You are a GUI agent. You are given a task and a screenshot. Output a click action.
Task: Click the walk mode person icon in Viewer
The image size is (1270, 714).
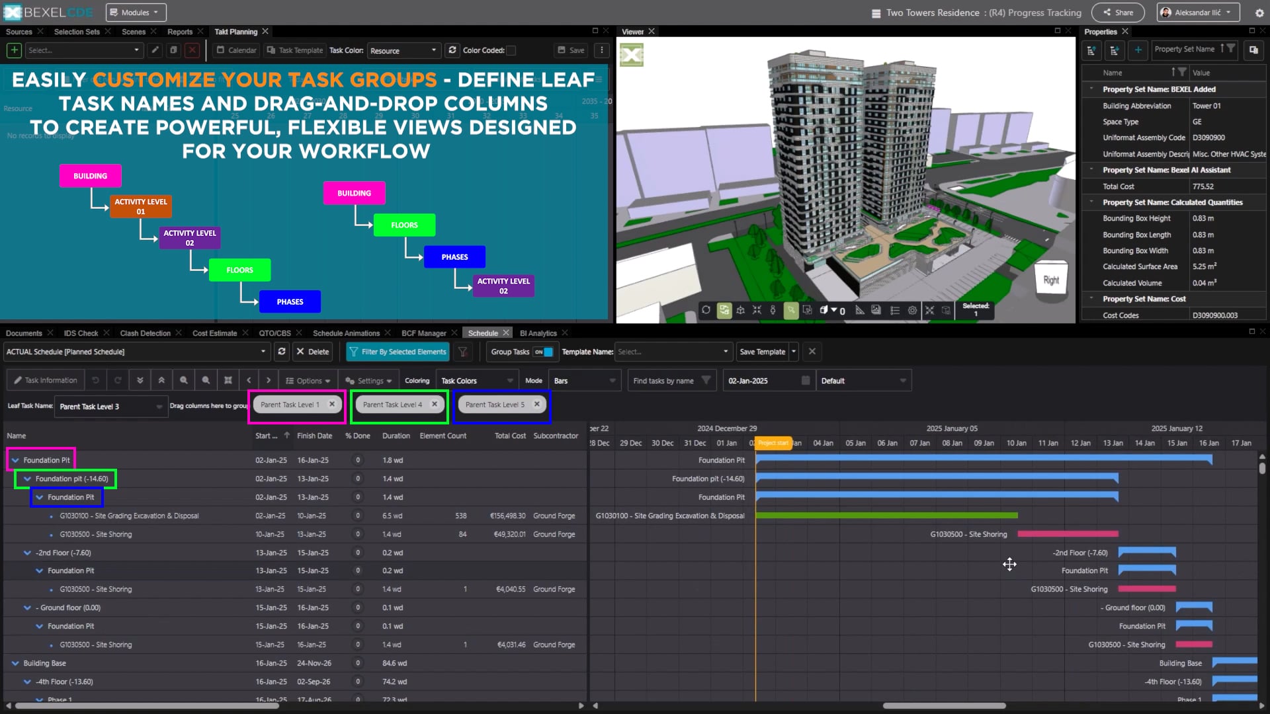(x=773, y=310)
